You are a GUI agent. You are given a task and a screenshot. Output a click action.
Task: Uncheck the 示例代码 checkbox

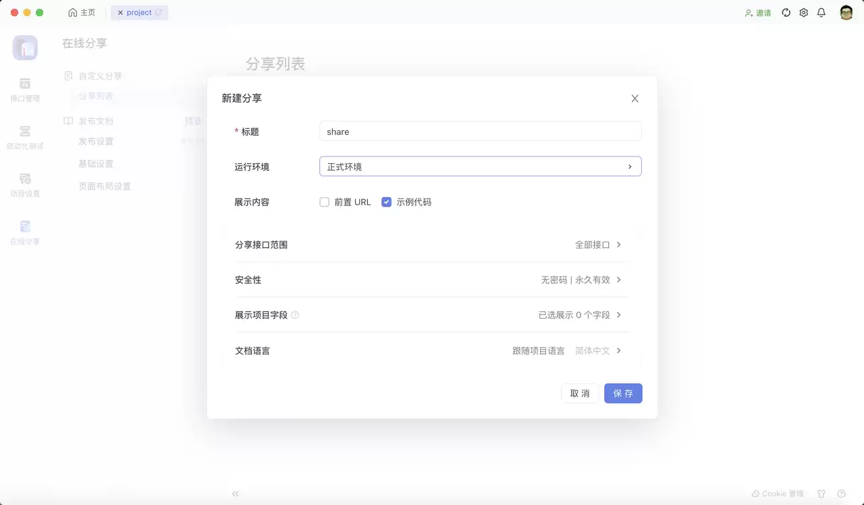point(386,202)
